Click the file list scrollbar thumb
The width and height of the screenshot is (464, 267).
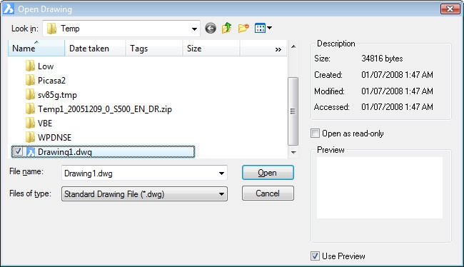[x=293, y=111]
